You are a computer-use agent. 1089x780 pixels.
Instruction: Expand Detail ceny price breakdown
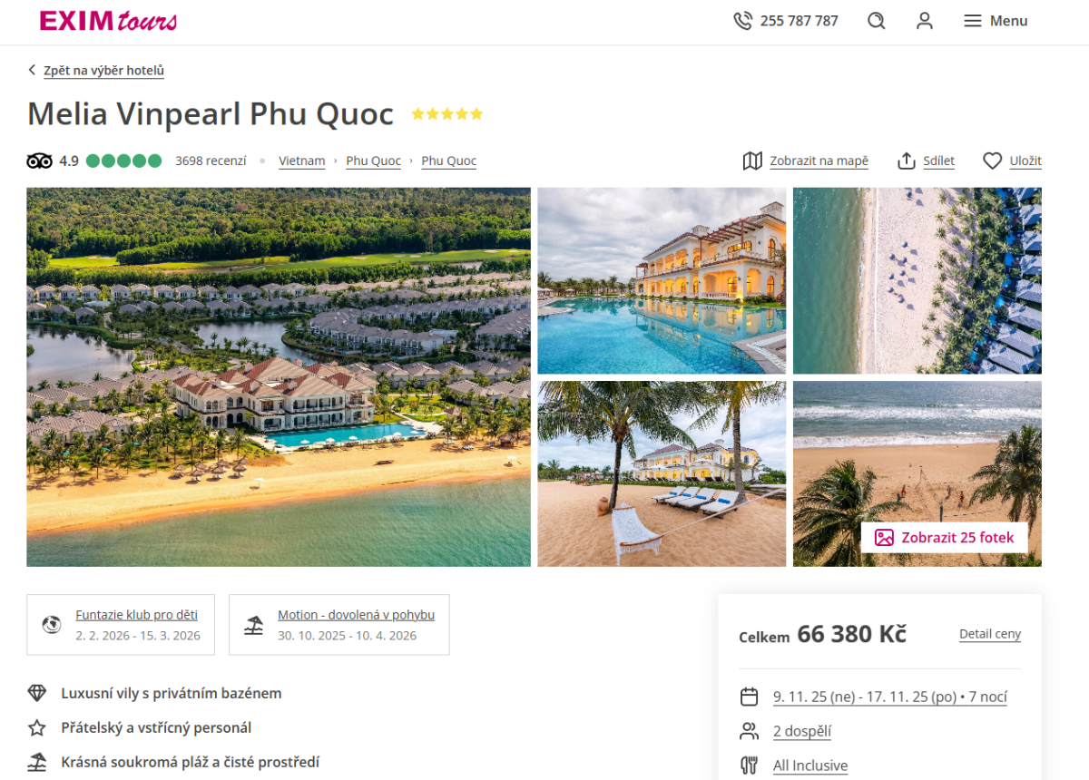[x=990, y=634]
